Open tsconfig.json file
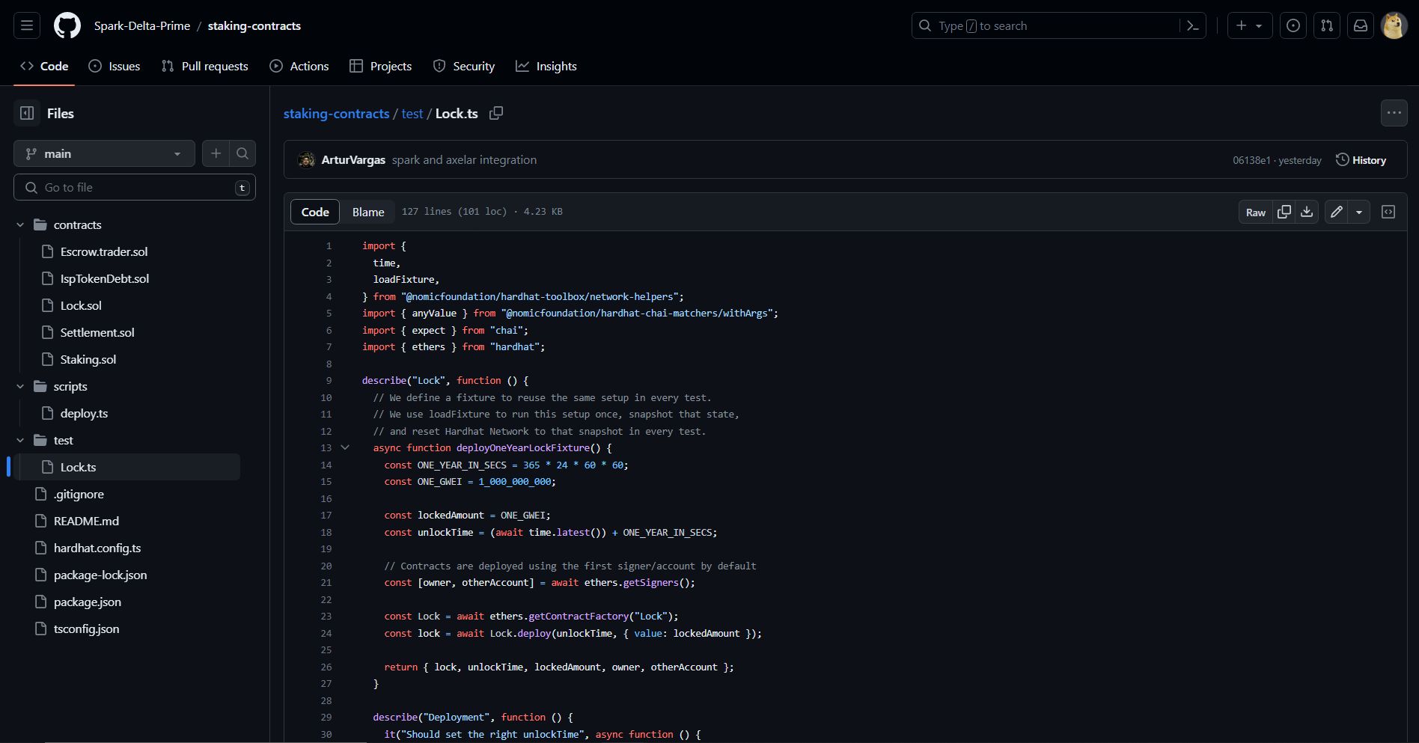The width and height of the screenshot is (1419, 743). tap(86, 629)
